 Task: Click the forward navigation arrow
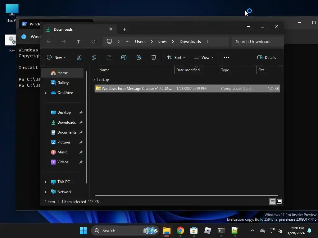tap(64, 42)
